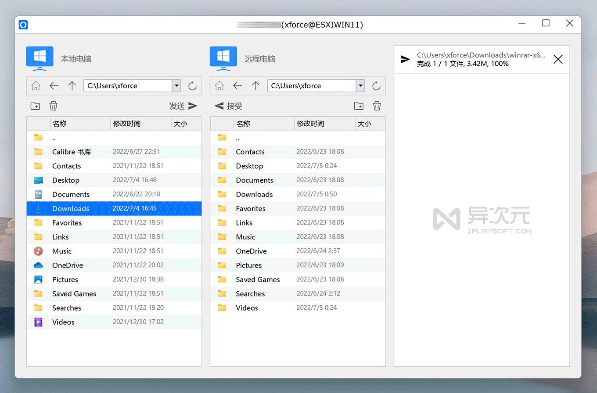Click the home icon in the remote panel
Screen dimensions: 597x393
tap(219, 86)
